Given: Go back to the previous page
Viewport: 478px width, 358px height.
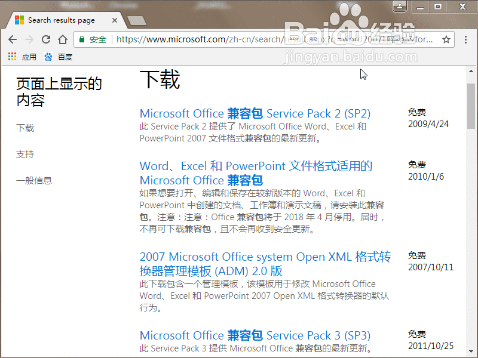Looking at the screenshot, I should (13, 39).
